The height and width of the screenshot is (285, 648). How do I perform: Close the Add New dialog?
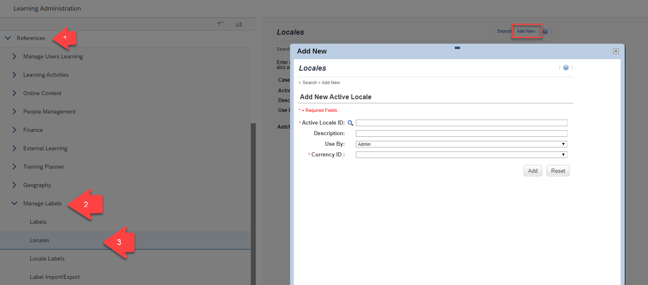(616, 51)
